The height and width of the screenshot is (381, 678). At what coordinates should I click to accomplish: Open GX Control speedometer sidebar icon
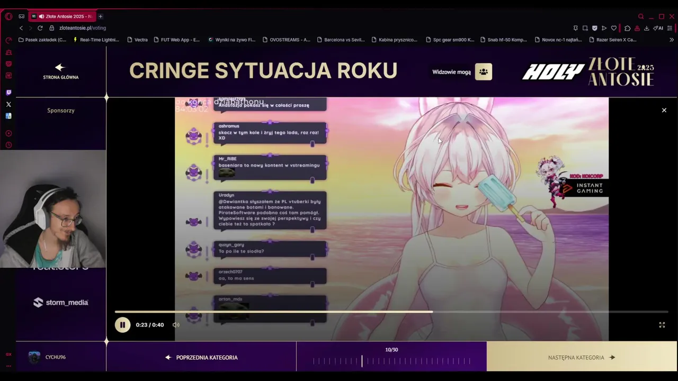tap(8, 41)
